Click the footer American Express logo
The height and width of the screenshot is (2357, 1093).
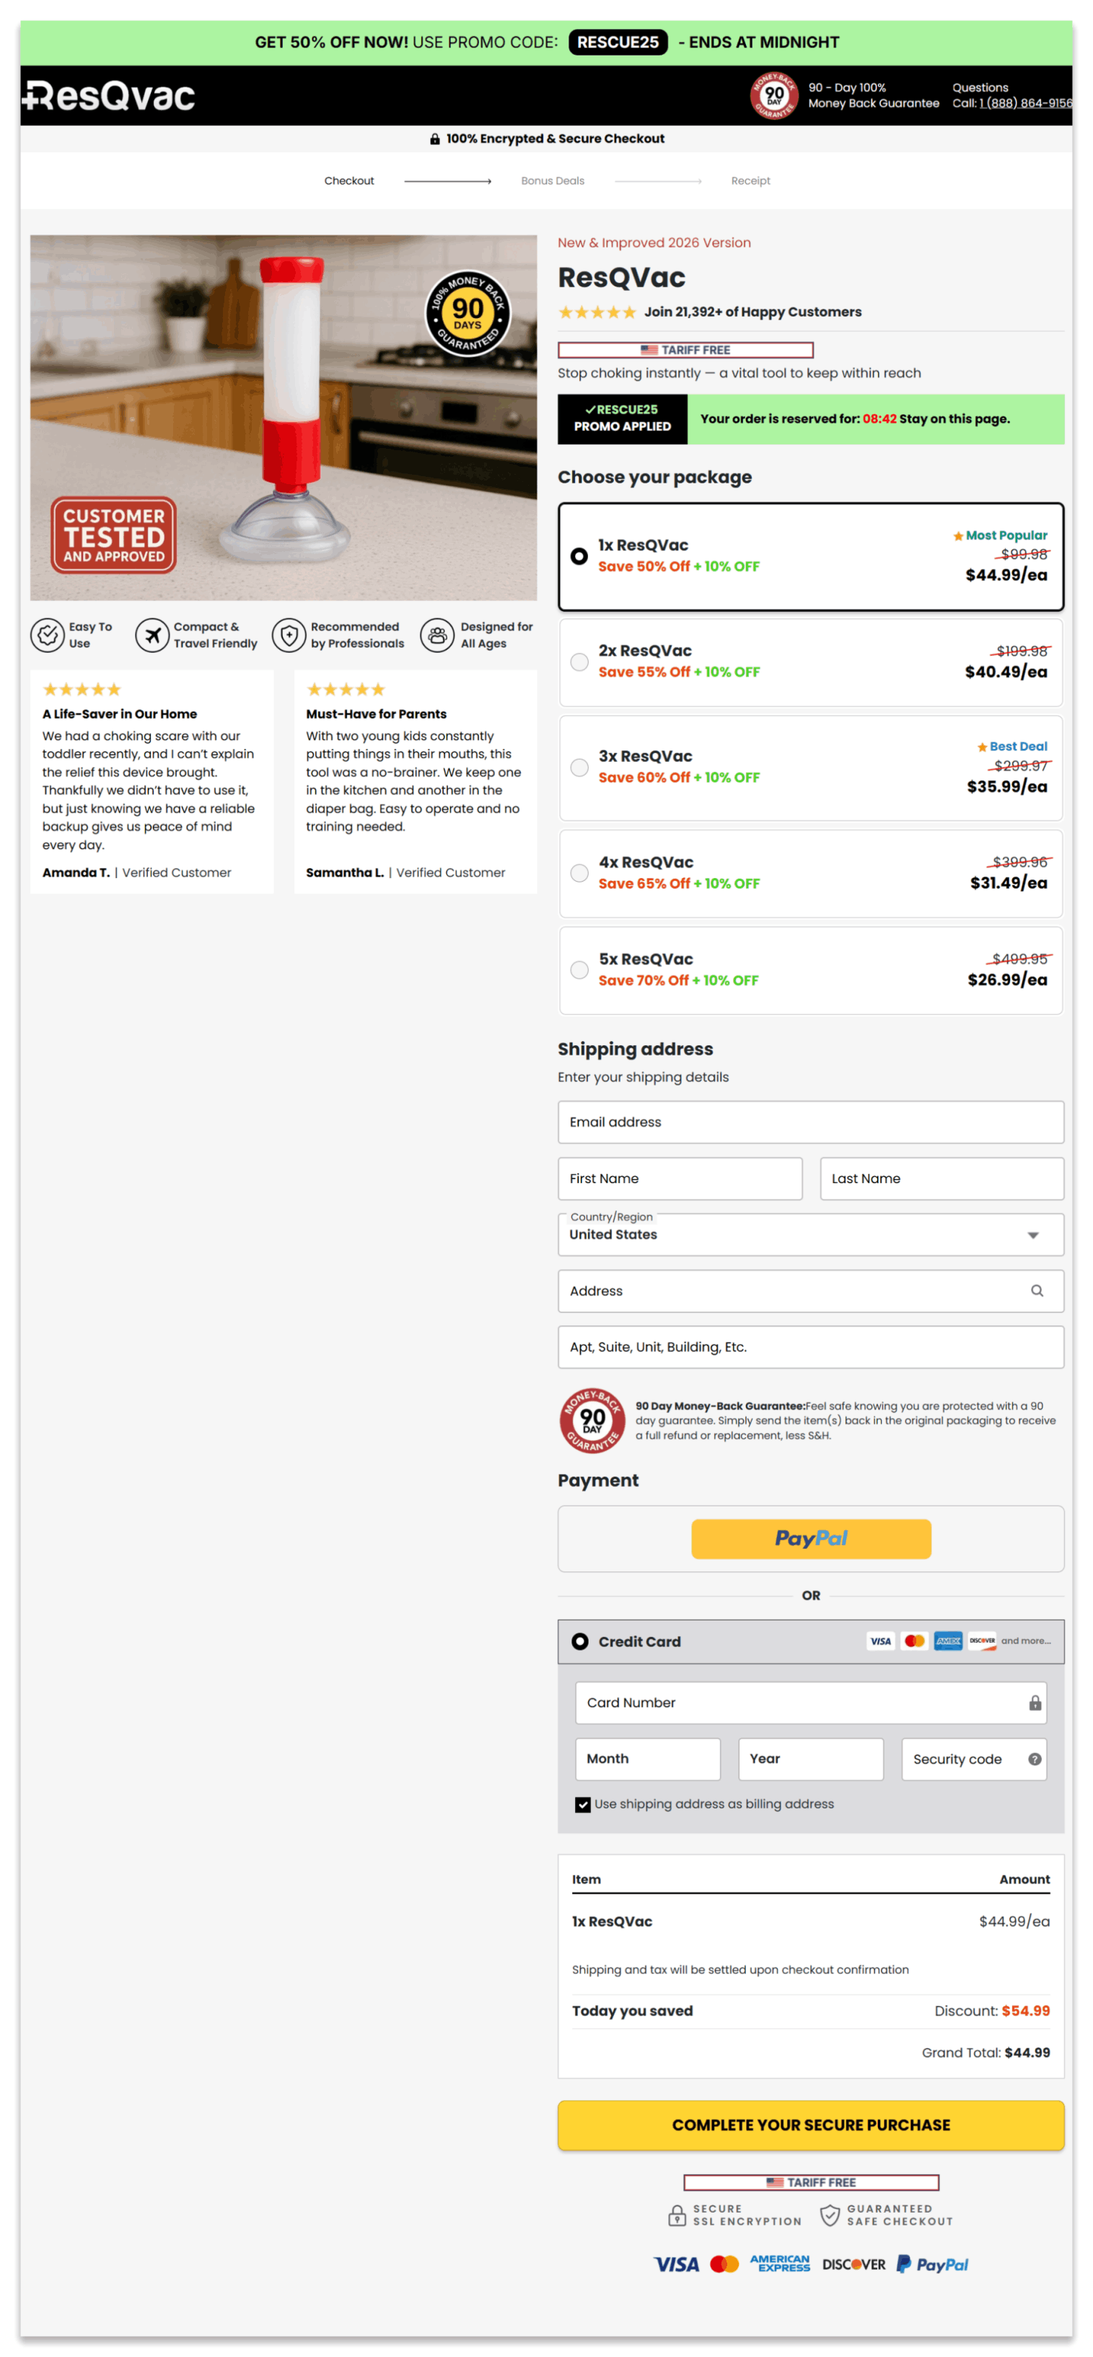click(x=779, y=2264)
